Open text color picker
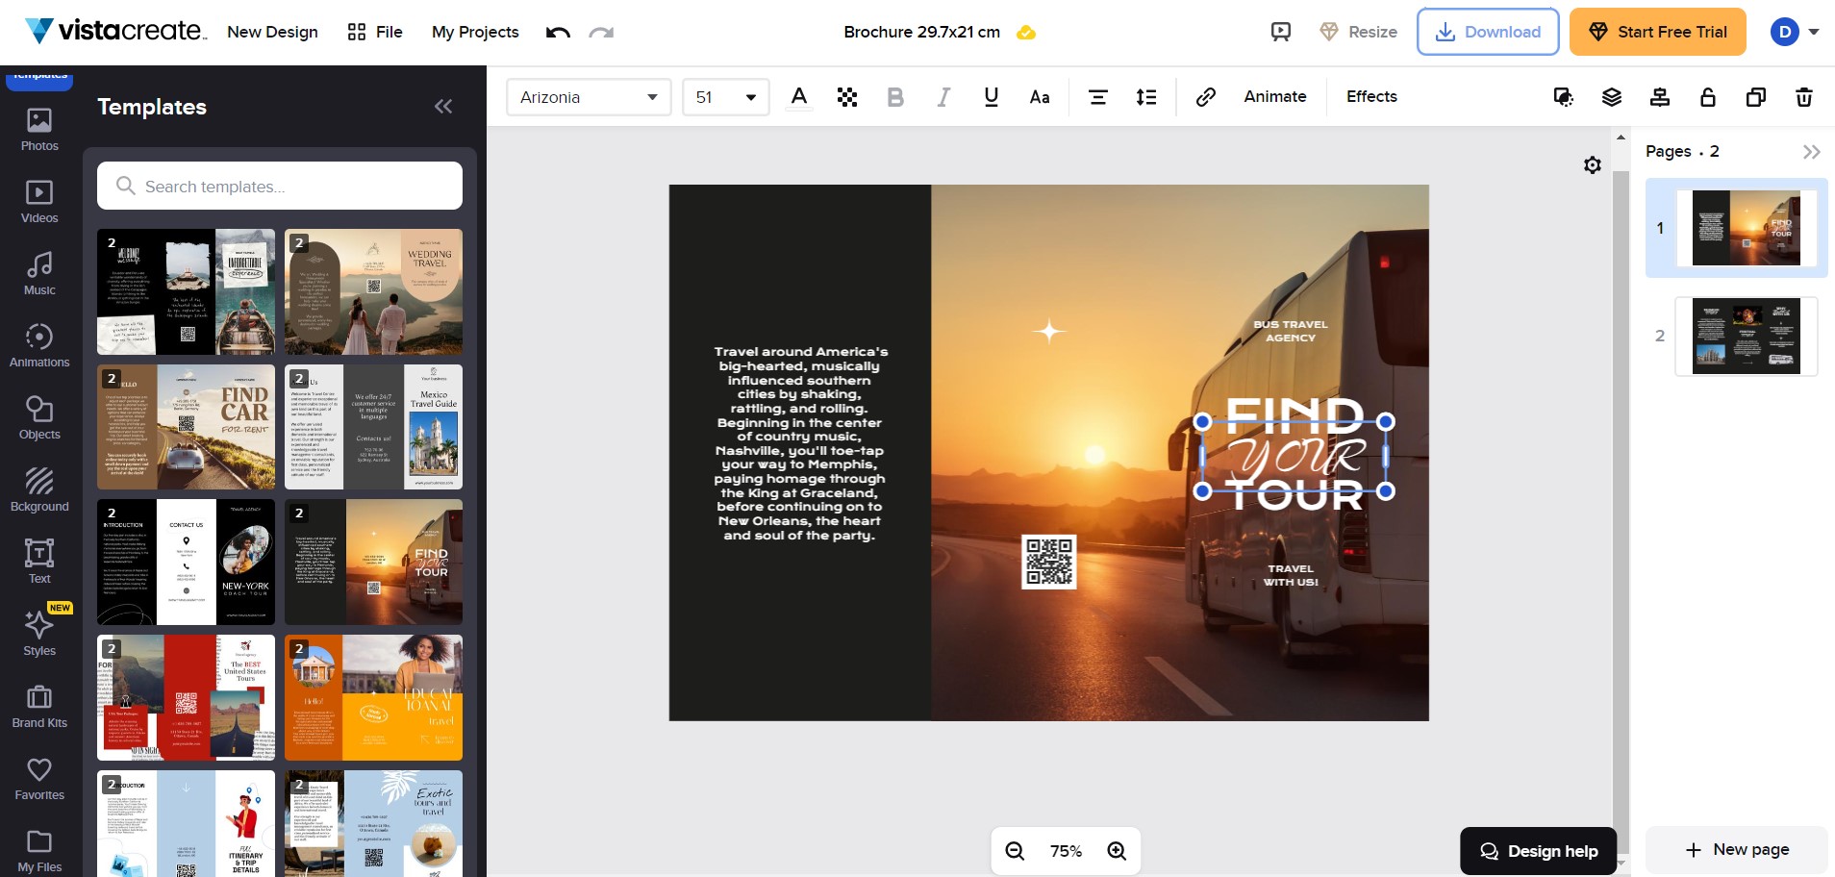 (x=798, y=97)
